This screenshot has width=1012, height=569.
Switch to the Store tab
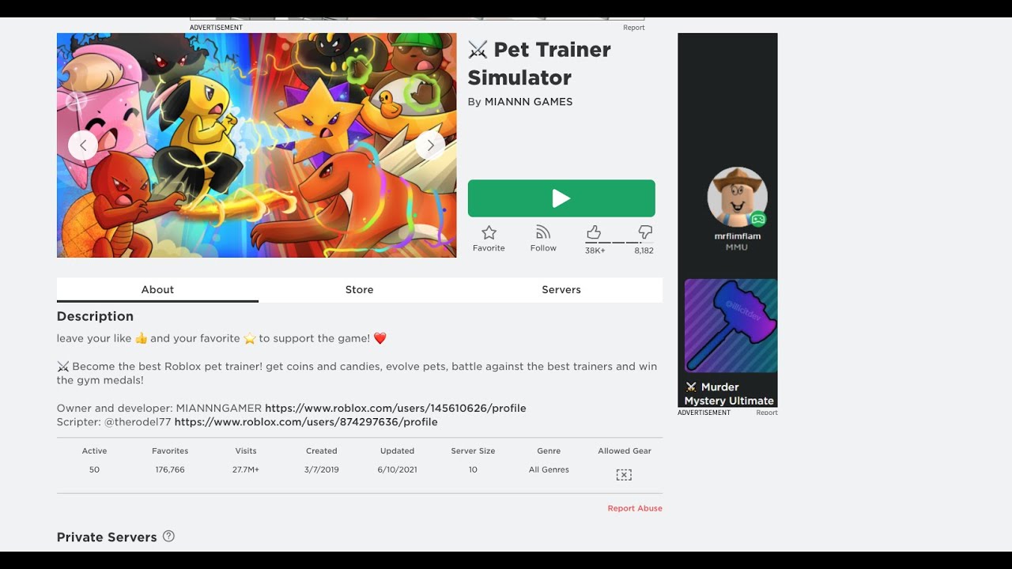click(x=359, y=290)
